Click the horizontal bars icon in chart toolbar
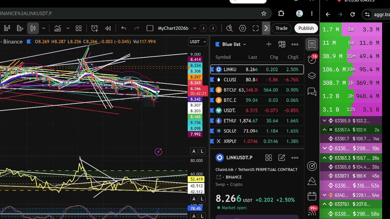The height and width of the screenshot is (219, 390). (x=20, y=28)
